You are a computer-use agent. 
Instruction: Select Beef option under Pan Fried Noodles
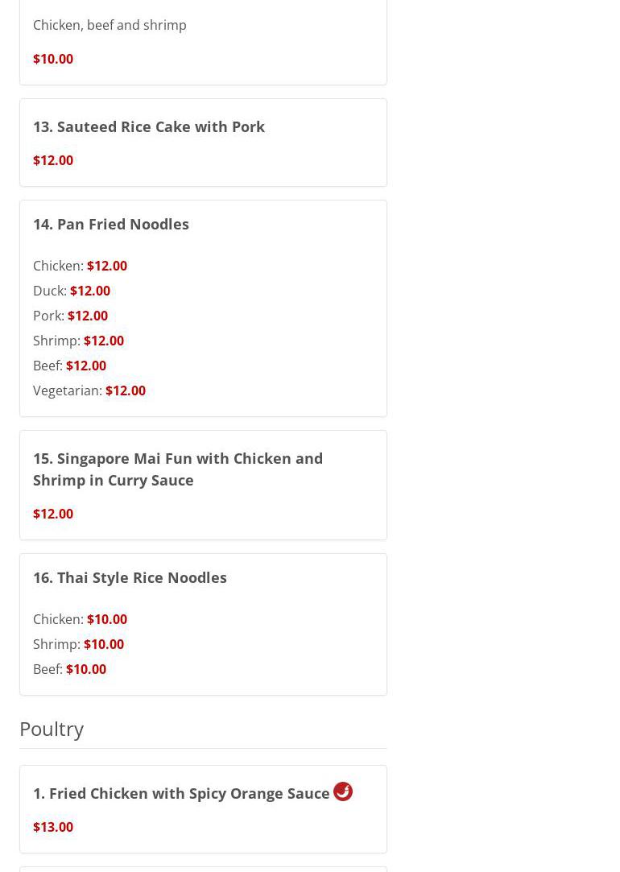[x=69, y=366]
